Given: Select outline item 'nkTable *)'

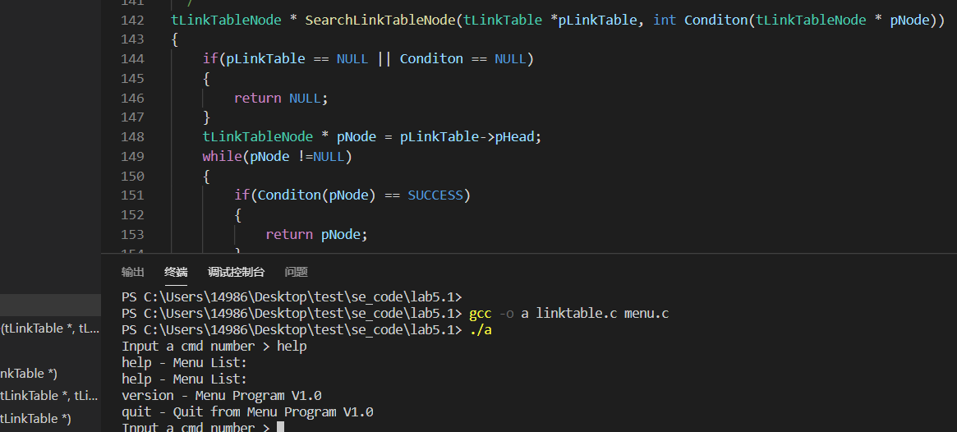Looking at the screenshot, I should 29,374.
